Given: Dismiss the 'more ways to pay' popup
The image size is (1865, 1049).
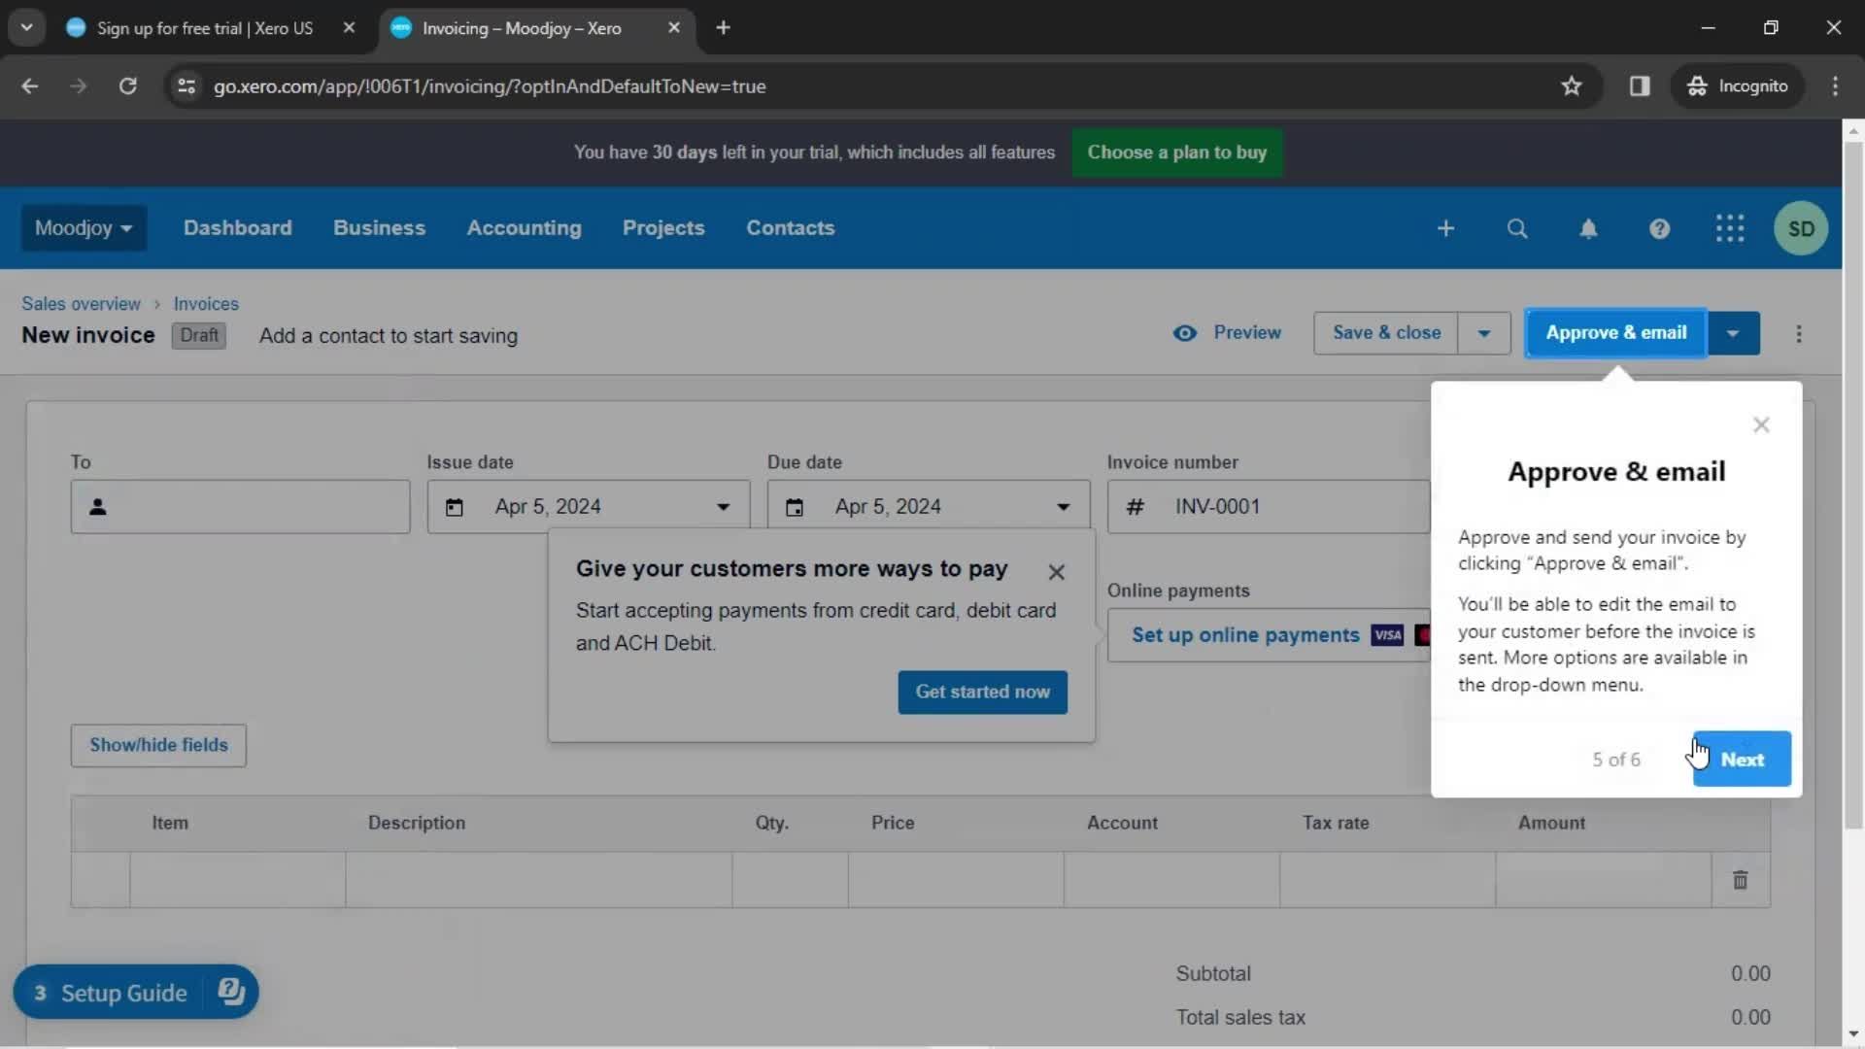Looking at the screenshot, I should pos(1057,572).
